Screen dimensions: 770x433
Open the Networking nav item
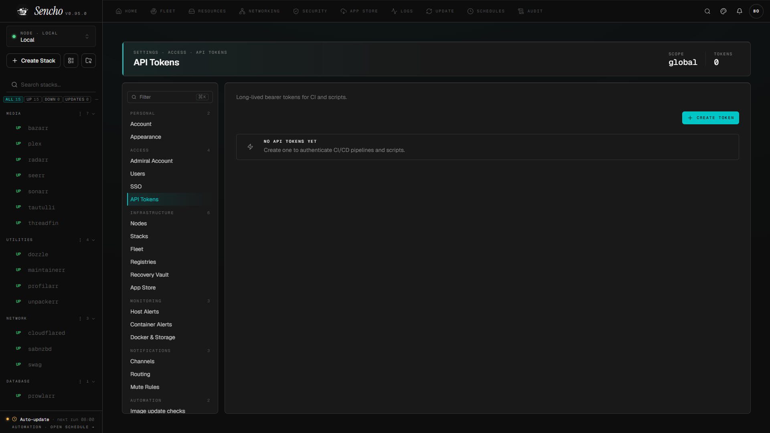pos(259,11)
